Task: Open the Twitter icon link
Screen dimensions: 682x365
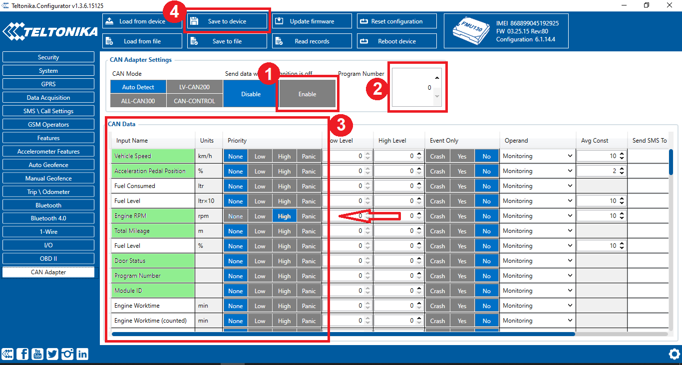Action: pos(52,354)
